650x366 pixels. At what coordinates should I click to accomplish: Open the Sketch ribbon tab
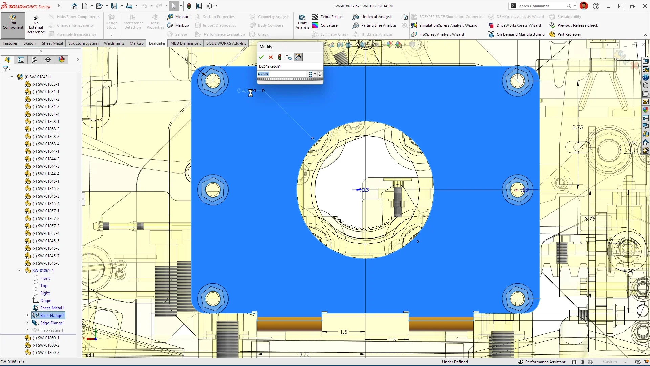[29, 43]
